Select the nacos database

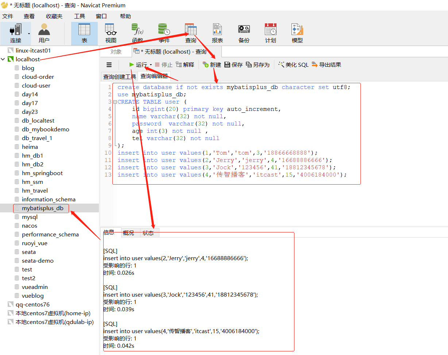[x=30, y=225]
